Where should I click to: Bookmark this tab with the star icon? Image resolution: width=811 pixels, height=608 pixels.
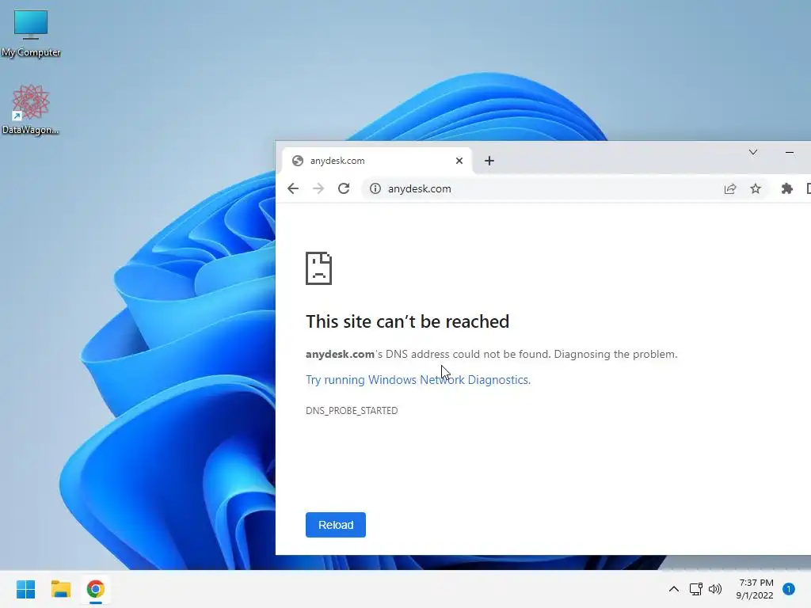coord(756,188)
